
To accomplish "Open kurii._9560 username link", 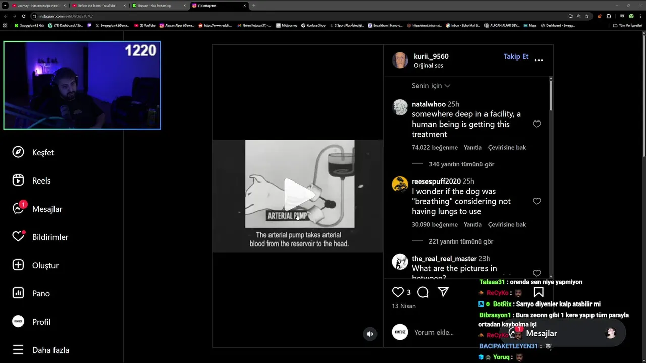I will tap(431, 56).
